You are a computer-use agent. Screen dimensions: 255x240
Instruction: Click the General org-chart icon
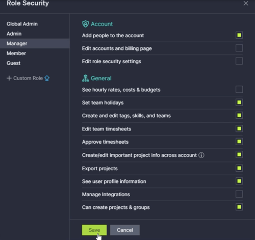tap(85, 78)
